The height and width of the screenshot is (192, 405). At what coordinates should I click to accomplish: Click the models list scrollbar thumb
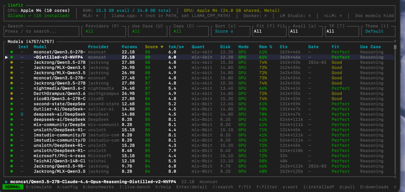(395, 47)
